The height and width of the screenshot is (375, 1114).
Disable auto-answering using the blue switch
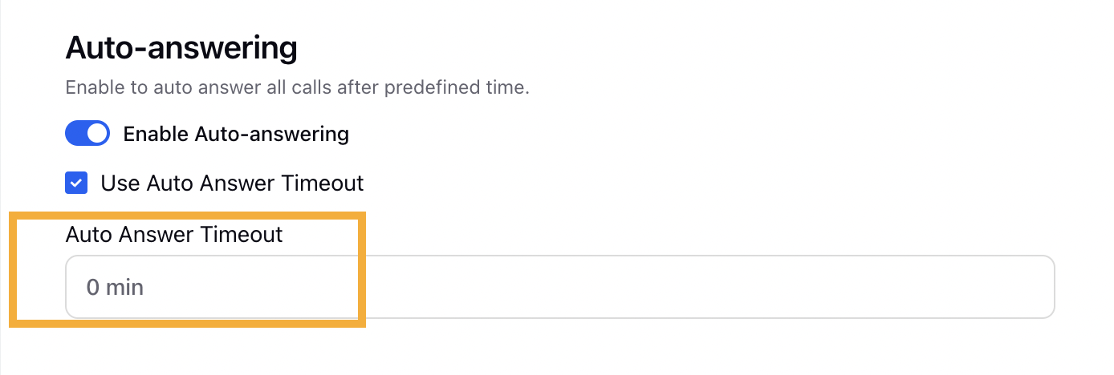coord(87,134)
